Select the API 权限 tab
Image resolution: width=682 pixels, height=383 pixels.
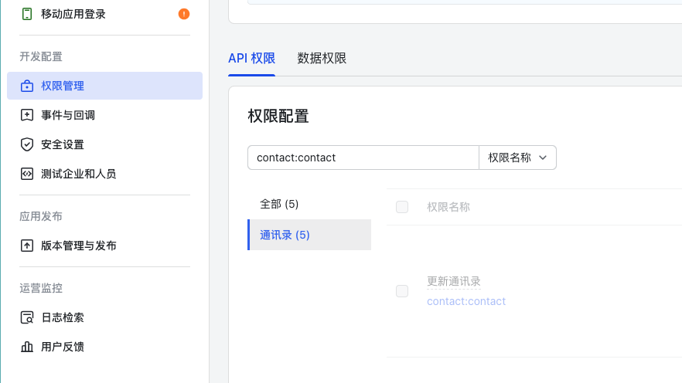[x=251, y=58]
